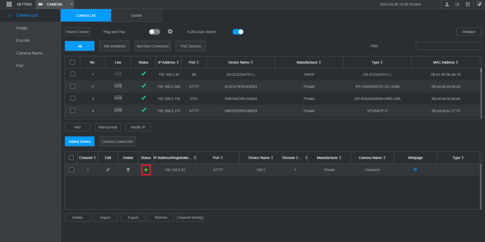Click the Filter text input field
The image size is (485, 242).
[x=449, y=46]
